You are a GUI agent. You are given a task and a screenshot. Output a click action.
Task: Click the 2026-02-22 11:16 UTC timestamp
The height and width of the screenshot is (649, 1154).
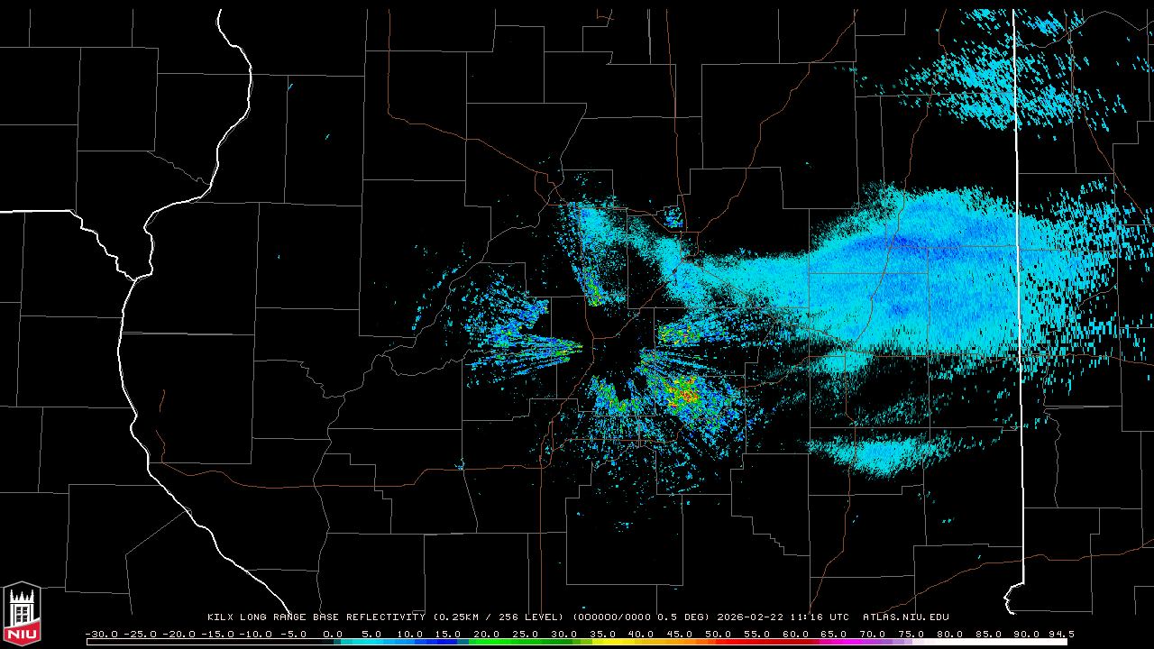click(783, 617)
